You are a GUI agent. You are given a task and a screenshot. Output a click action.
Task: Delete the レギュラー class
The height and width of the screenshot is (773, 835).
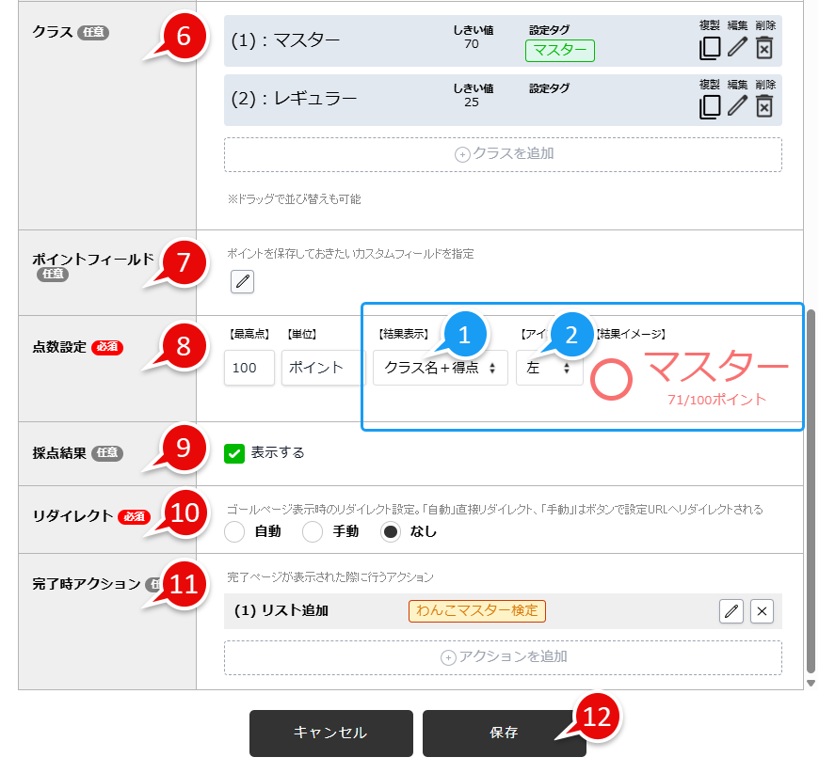[763, 106]
